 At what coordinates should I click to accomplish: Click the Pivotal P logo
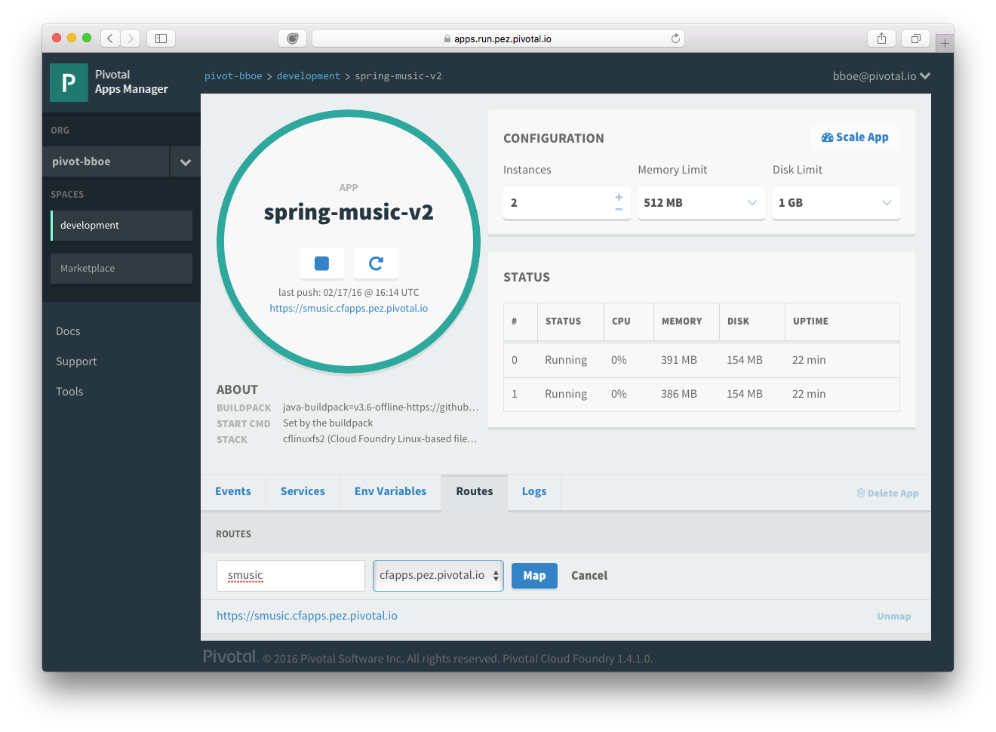[69, 82]
